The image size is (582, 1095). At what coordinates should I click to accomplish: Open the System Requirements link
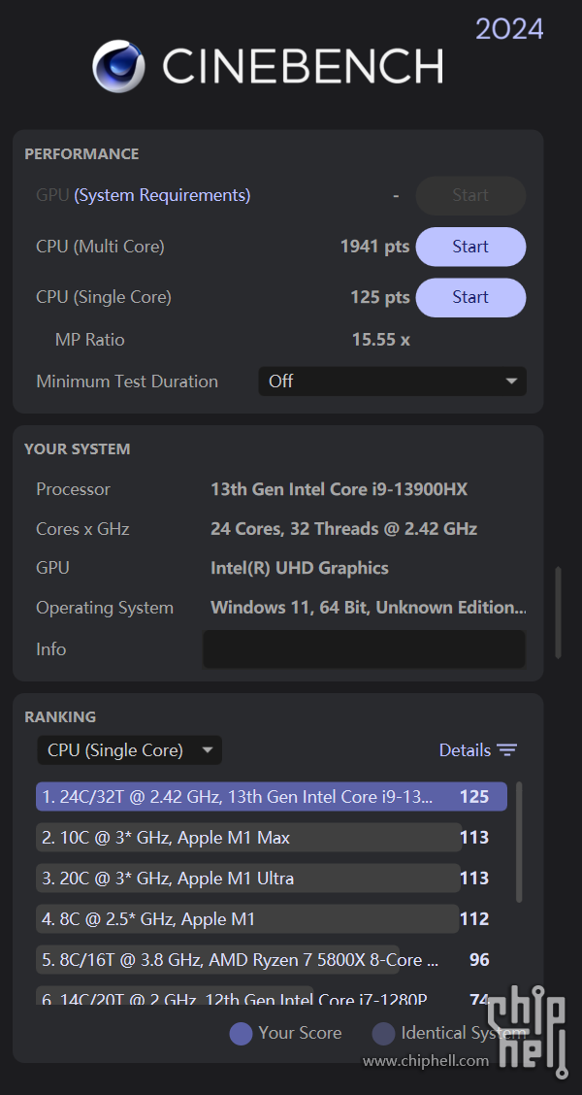click(x=162, y=195)
